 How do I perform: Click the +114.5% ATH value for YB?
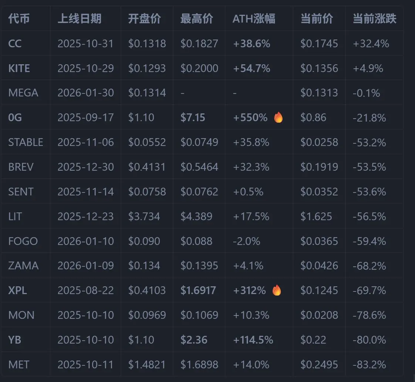click(x=253, y=340)
